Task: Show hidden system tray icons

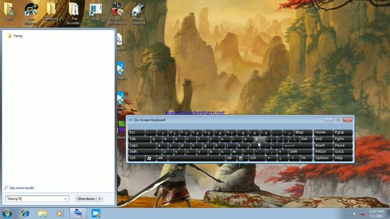Action: click(x=348, y=214)
